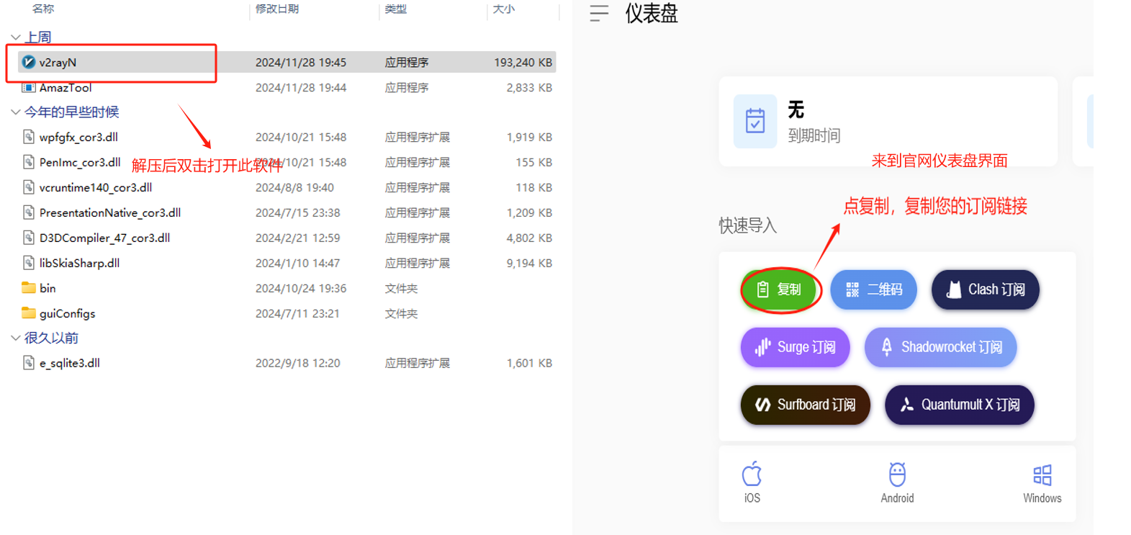This screenshot has height=535, width=1131.
Task: Sort files by 名称 column header
Action: (x=43, y=9)
